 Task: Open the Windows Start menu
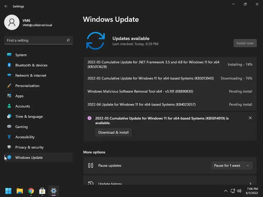8,191
